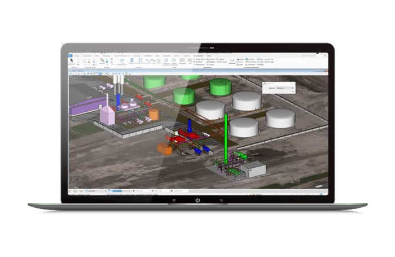Click the Assemblies icon in ribbon
Viewport: 395px width, 257px height.
coord(141,60)
